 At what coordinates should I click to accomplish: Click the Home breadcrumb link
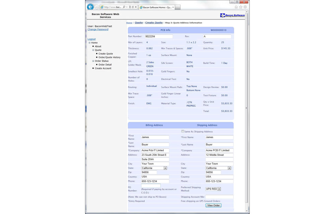pyautogui.click(x=129, y=23)
